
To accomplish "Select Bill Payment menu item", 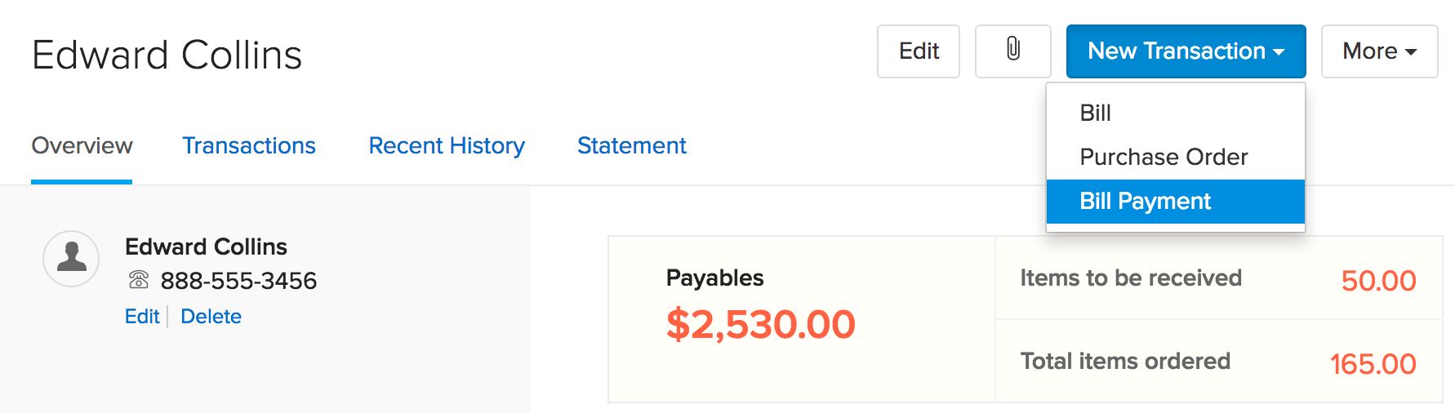I will point(1145,201).
